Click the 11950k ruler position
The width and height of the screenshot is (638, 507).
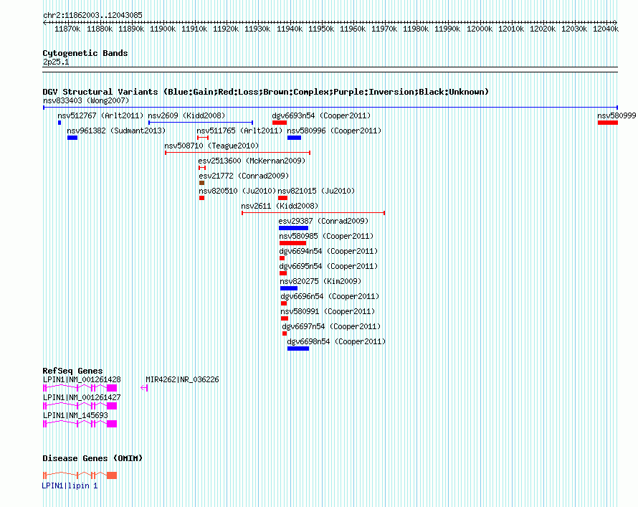[x=321, y=29]
